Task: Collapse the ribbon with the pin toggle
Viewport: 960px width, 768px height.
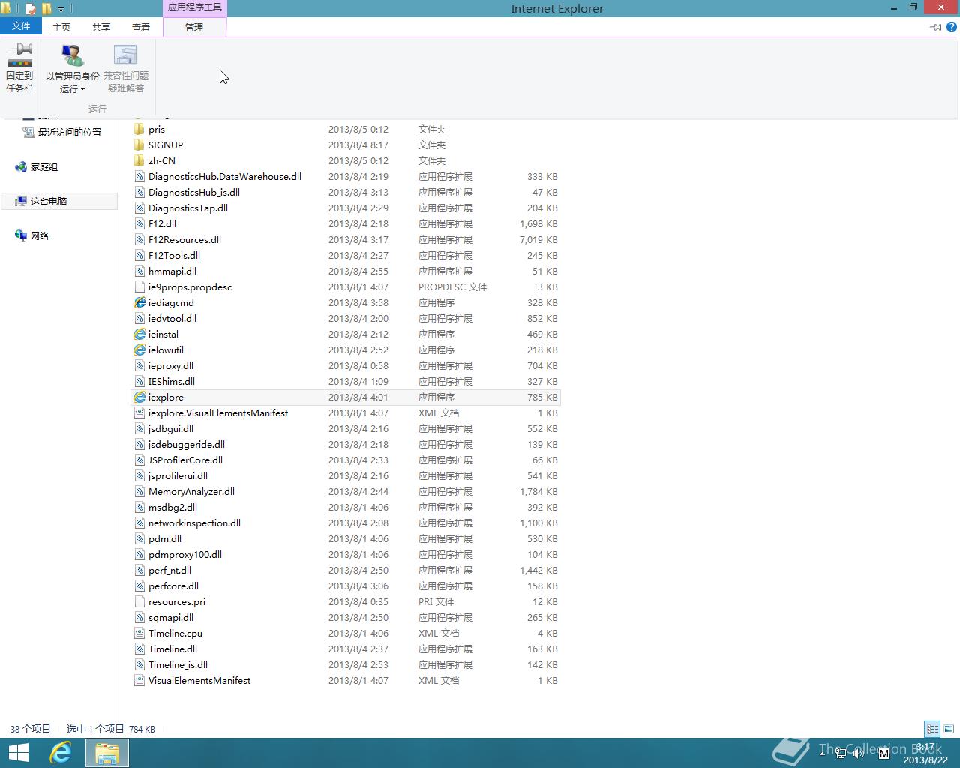Action: click(x=935, y=27)
